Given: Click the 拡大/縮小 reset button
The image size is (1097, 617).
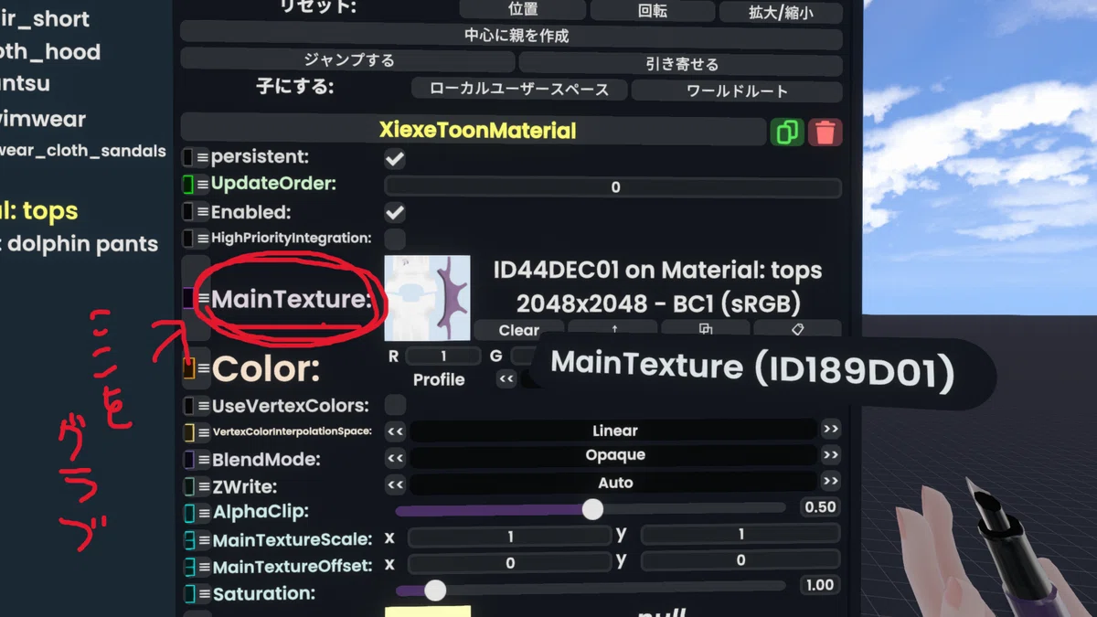Looking at the screenshot, I should 780,12.
